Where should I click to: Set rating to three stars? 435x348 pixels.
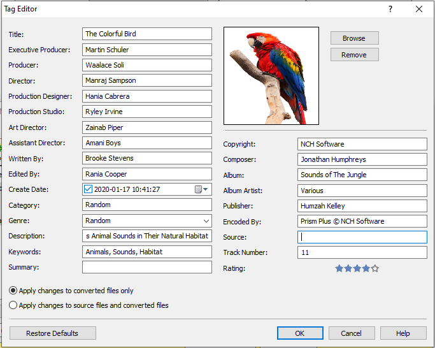click(357, 268)
